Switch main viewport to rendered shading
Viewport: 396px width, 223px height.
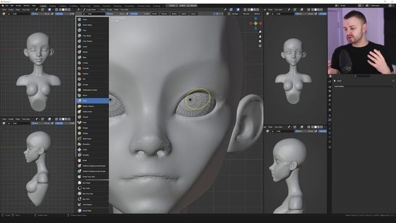pos(258,10)
